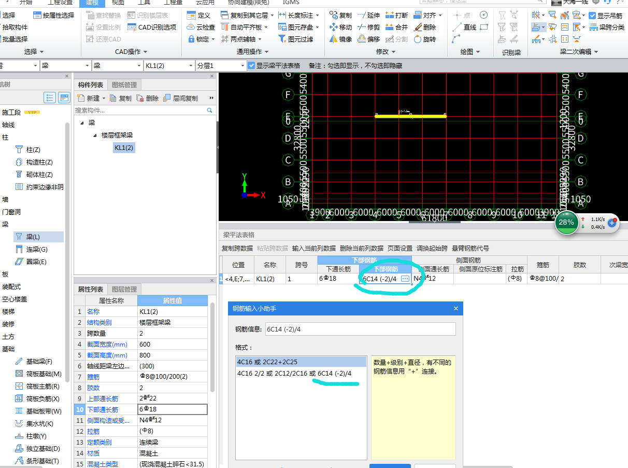The width and height of the screenshot is (628, 468).
Task: Switch navigation tree to list view icon
Action: (50, 98)
